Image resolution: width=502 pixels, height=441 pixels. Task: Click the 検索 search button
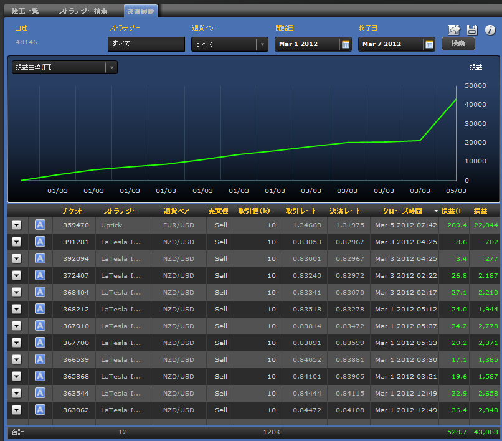(458, 44)
